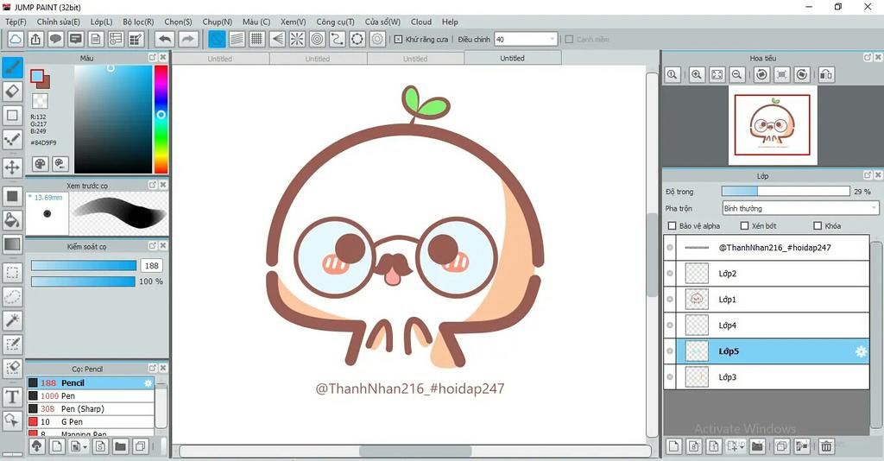This screenshot has height=461, width=884.
Task: Open Pencil brush settings gear
Action: (148, 382)
